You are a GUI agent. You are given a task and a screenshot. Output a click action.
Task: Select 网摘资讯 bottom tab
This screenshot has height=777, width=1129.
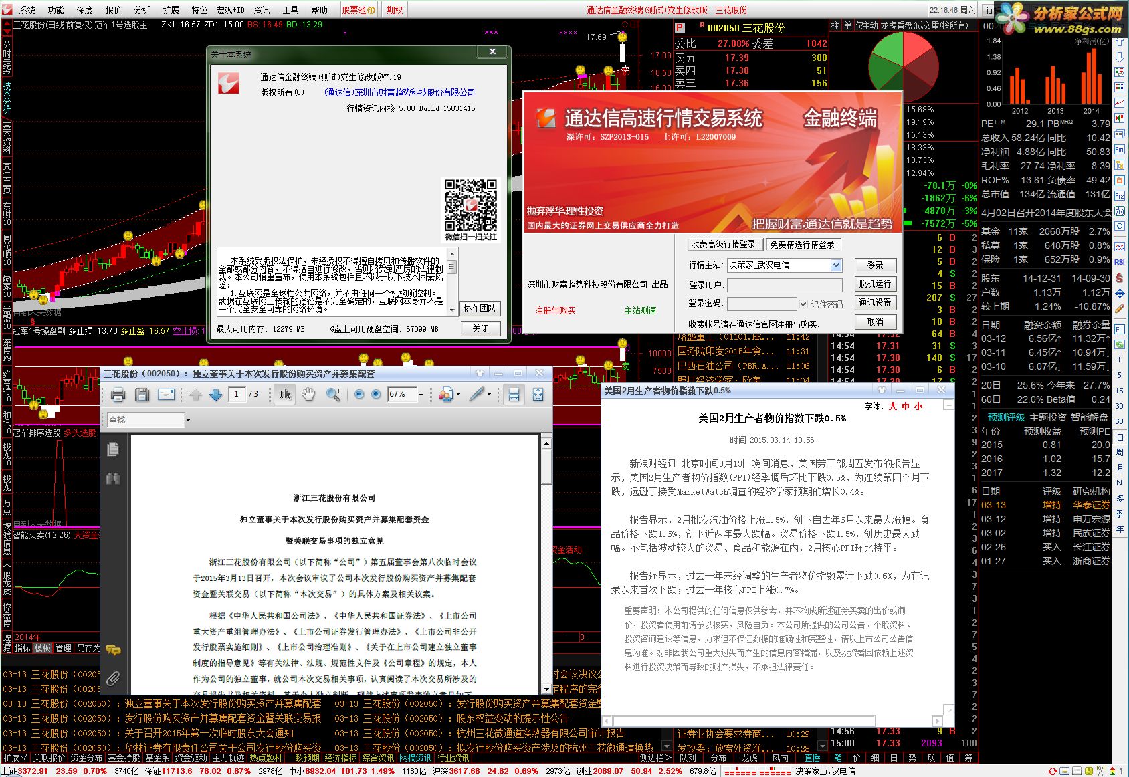[415, 758]
